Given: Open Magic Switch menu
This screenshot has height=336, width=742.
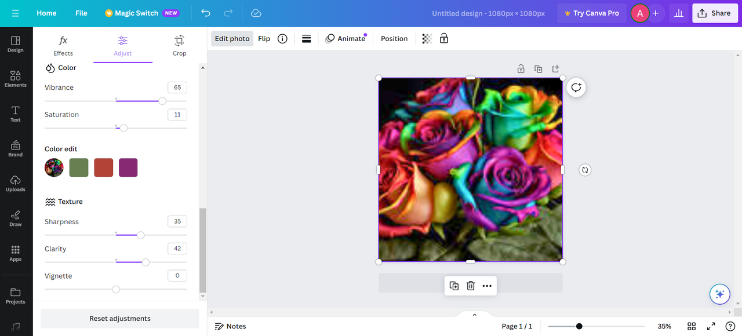Looking at the screenshot, I should click(x=142, y=13).
